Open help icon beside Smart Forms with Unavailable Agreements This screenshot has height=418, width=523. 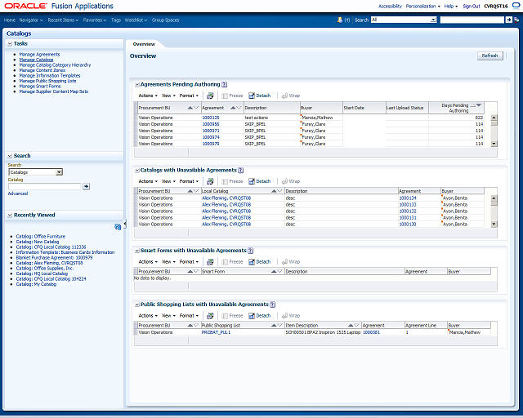251,251
